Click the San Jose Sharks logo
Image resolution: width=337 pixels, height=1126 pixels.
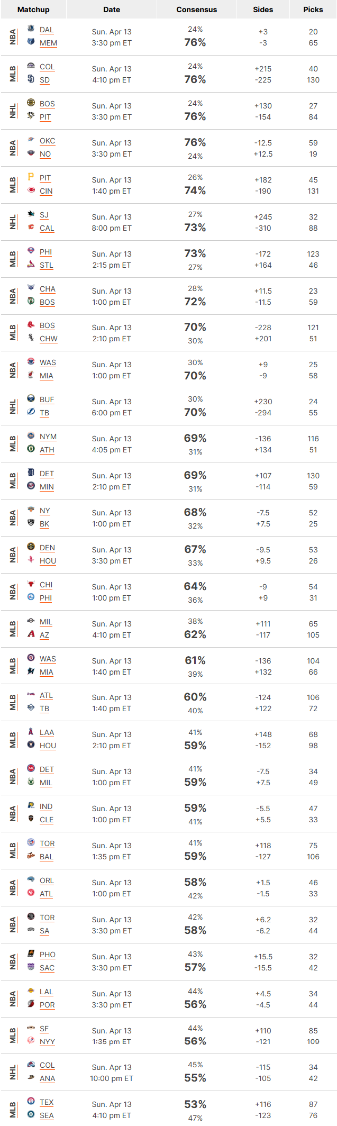pos(31,213)
